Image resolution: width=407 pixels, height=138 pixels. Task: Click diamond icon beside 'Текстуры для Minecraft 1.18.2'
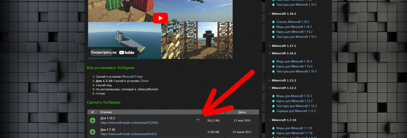click(273, 37)
